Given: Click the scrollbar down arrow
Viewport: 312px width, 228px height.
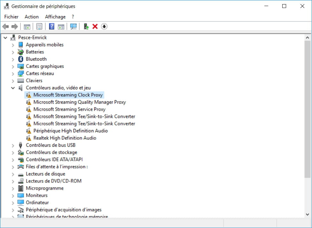Looking at the screenshot, I should tap(308, 214).
